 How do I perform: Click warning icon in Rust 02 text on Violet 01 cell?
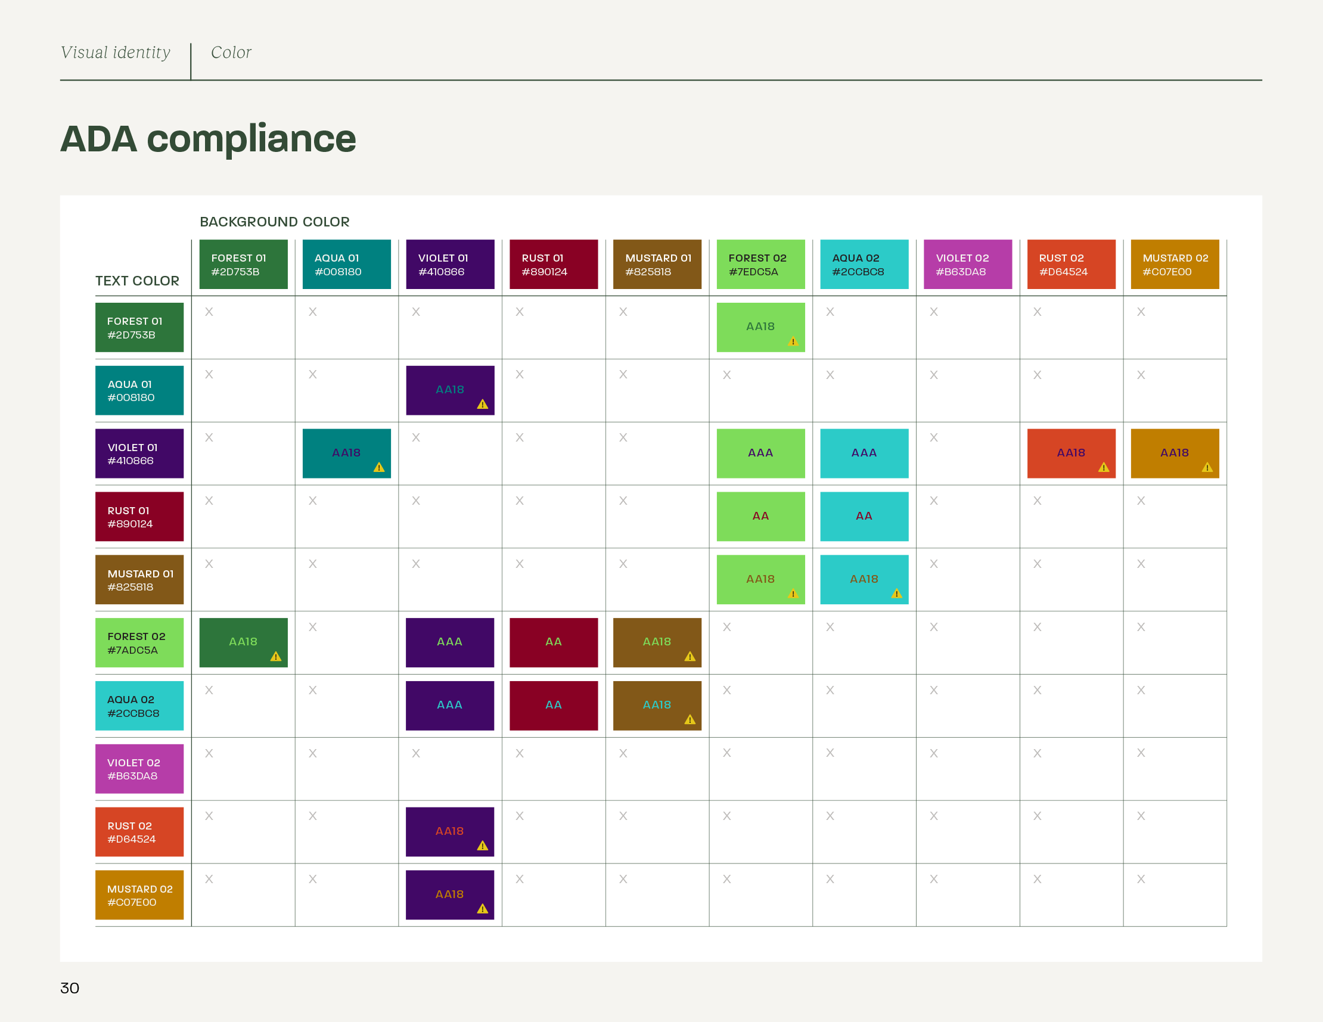tap(483, 846)
